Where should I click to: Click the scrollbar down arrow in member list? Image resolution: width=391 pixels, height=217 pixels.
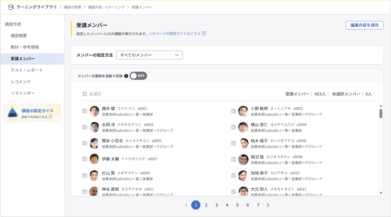click(x=381, y=193)
